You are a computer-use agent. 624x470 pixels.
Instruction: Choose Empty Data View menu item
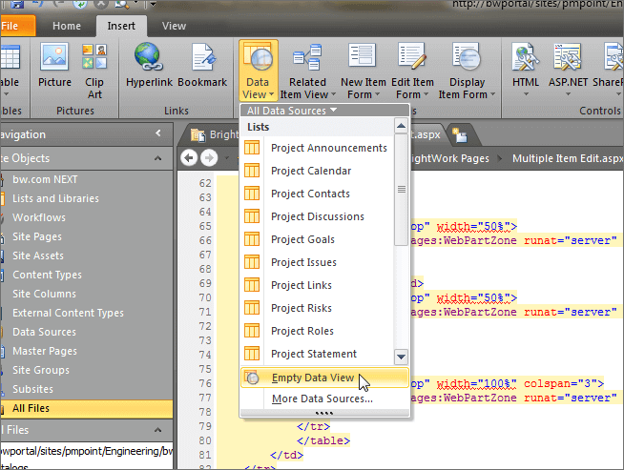(x=324, y=378)
